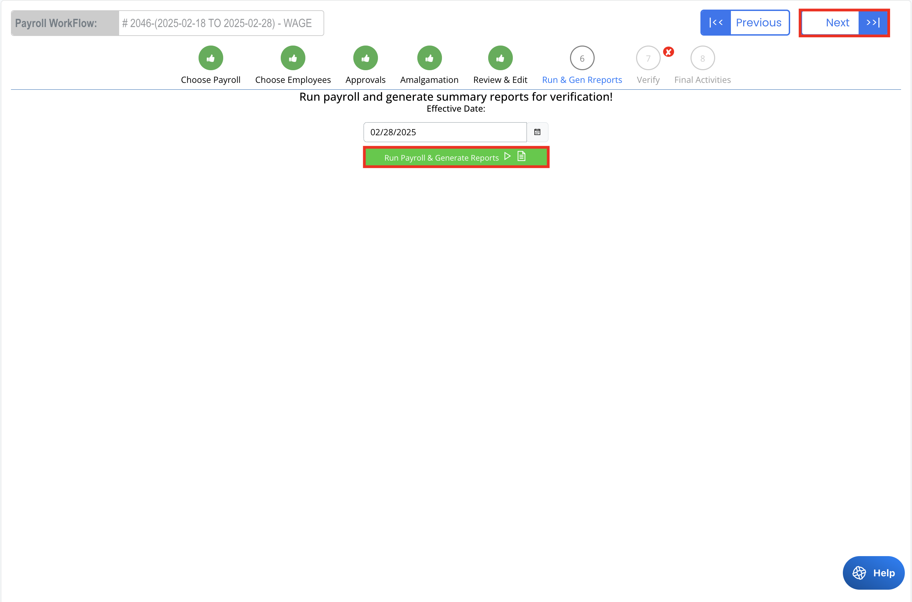Click the Amalgamation thumbs-up step icon

pos(429,58)
